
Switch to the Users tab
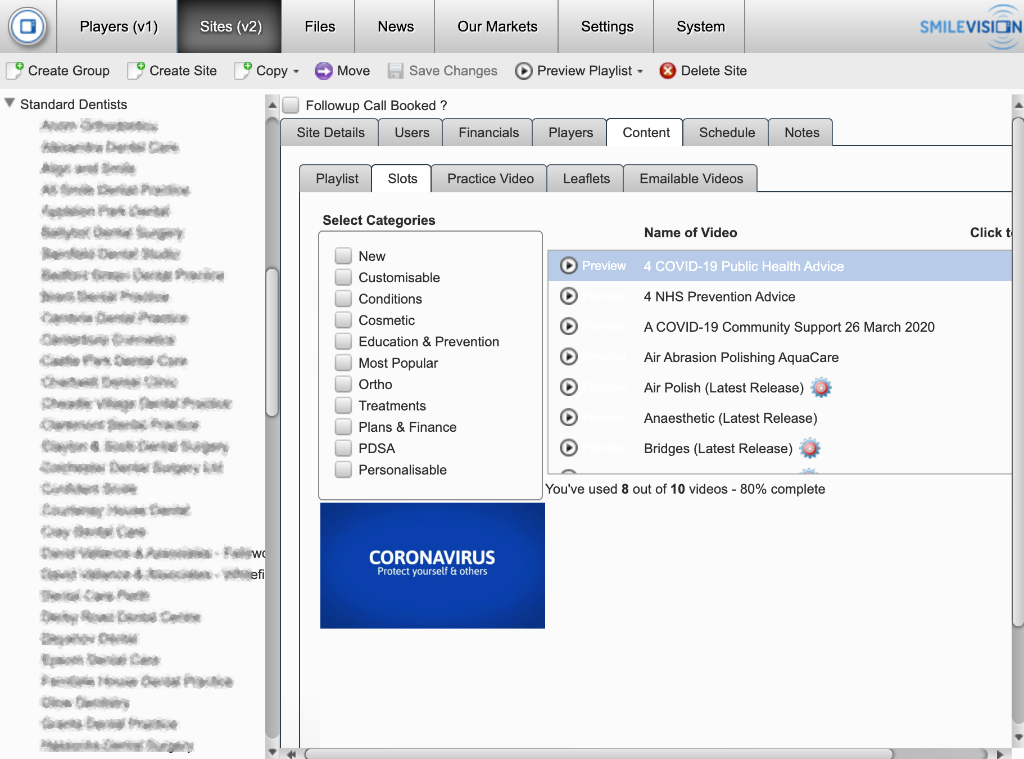click(411, 133)
